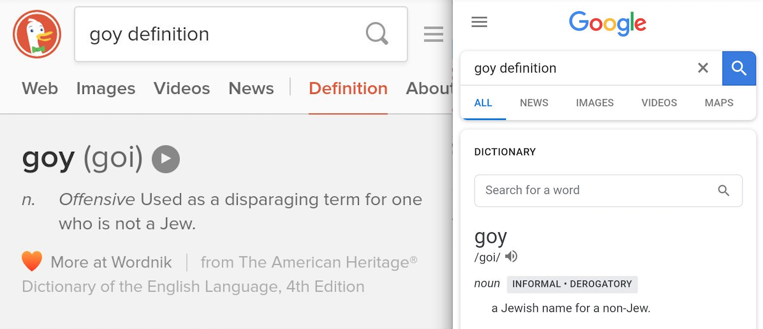Go to the DuckDuckGo Web tab
The width and height of the screenshot is (763, 329).
point(40,89)
